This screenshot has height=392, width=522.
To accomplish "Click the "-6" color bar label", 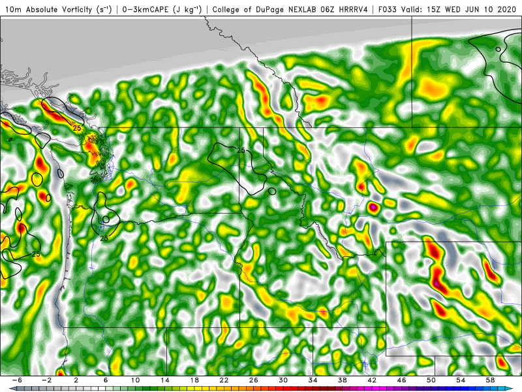I will (17, 380).
